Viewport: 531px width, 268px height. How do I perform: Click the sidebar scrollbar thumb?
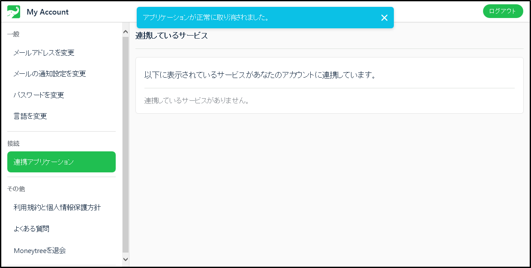click(x=126, y=145)
